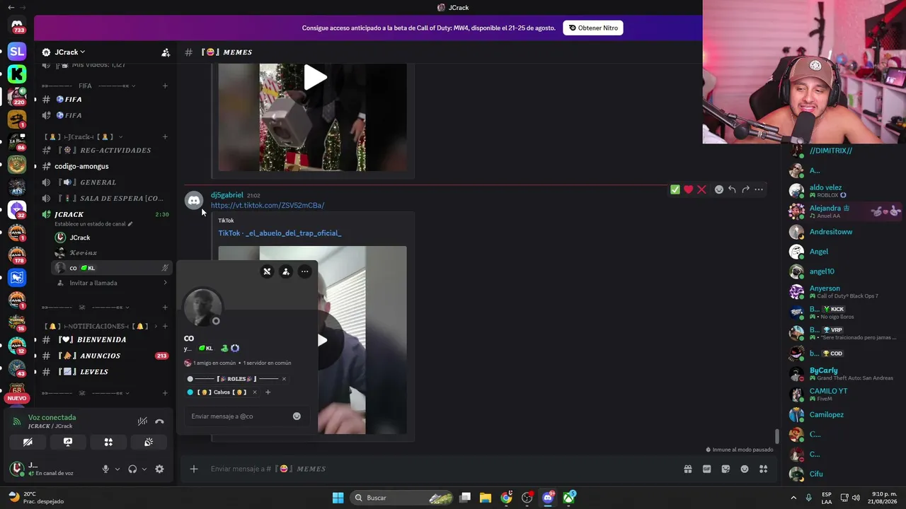Turn on camera in voice panel
The width and height of the screenshot is (906, 509).
click(28, 442)
